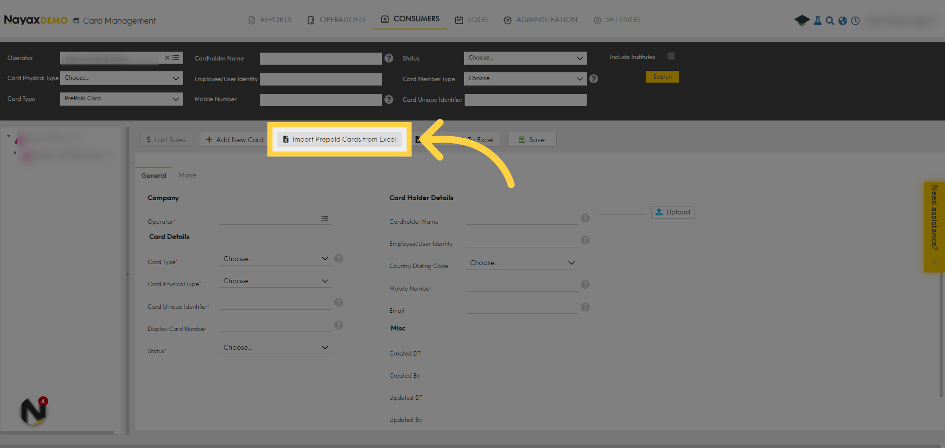Focus the Employee/User Identity filter field
The image size is (945, 448).
321,79
